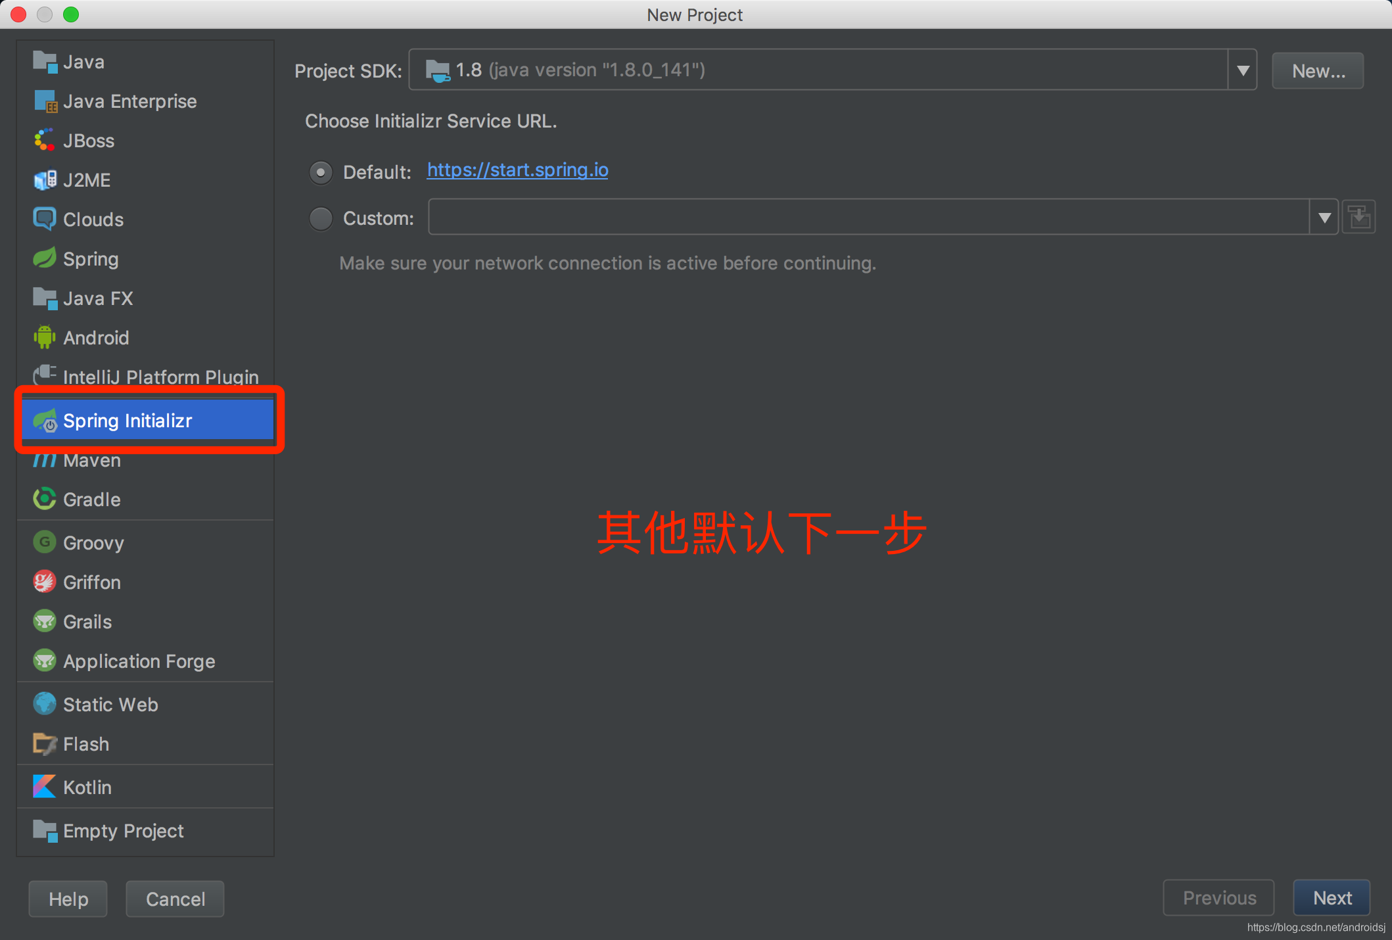The image size is (1392, 940).
Task: Open the https://start.spring.io link
Action: click(x=517, y=170)
